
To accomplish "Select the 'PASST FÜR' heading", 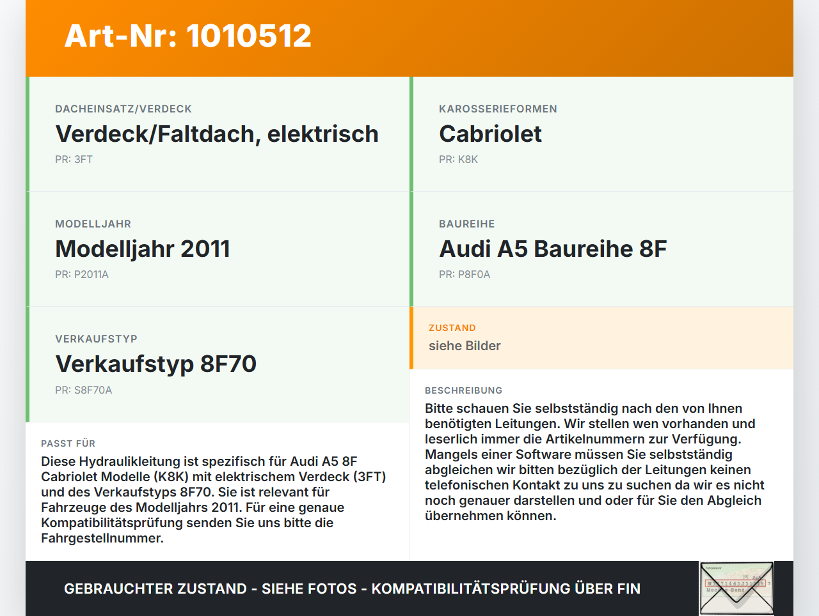I will pos(68,443).
